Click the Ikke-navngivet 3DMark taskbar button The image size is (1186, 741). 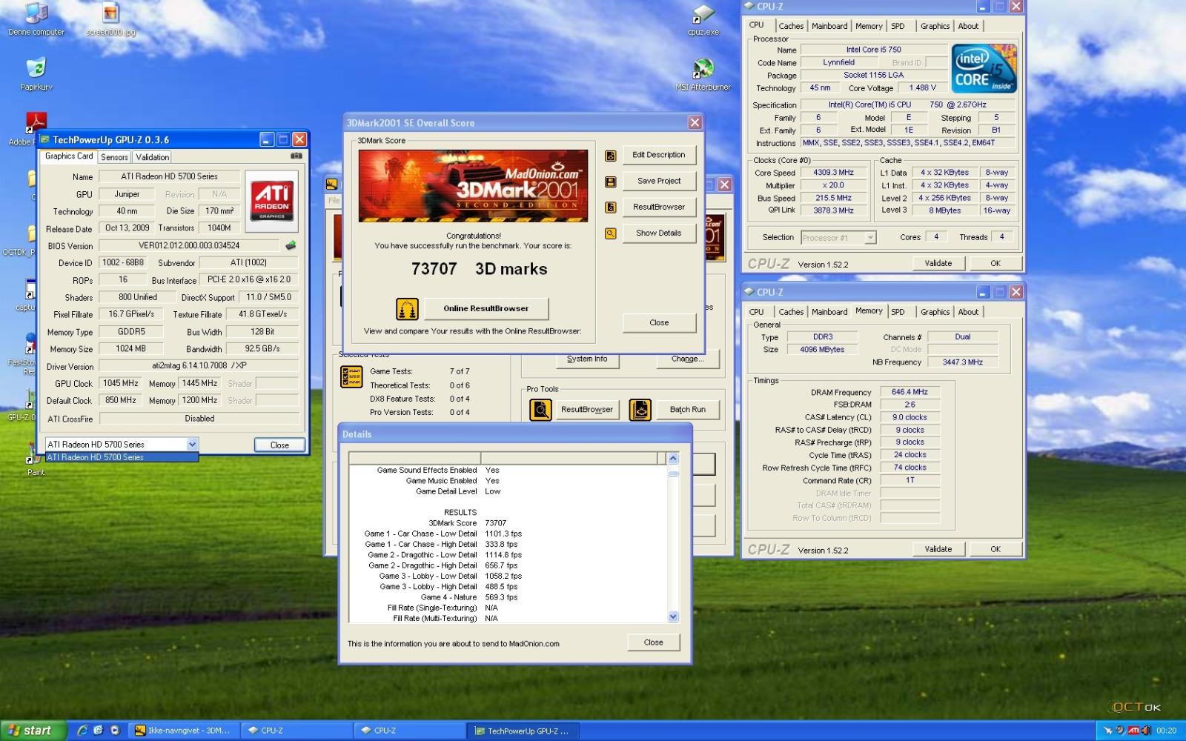coord(184,731)
